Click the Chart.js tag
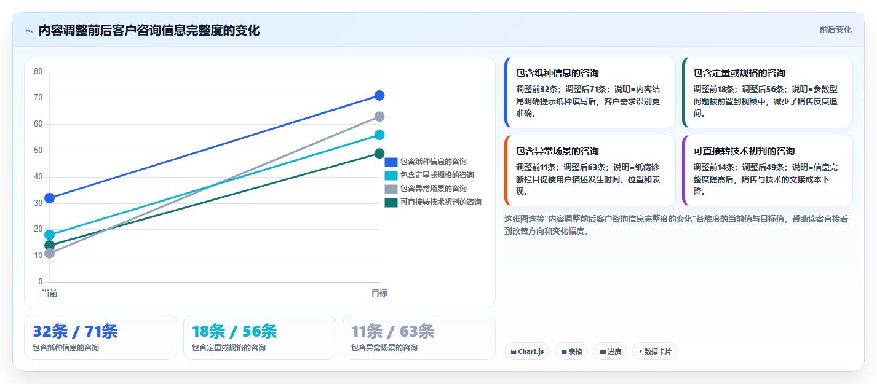The image size is (877, 384). tap(527, 351)
